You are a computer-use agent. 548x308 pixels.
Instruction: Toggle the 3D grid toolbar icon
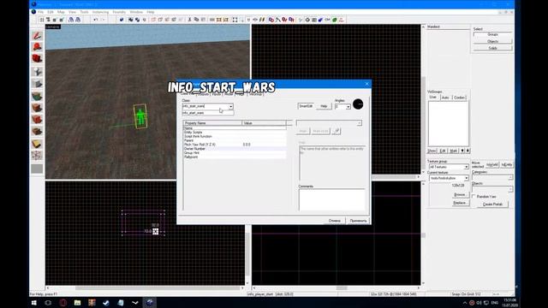(48, 20)
